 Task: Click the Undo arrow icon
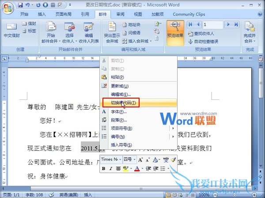pyautogui.click(x=27, y=5)
